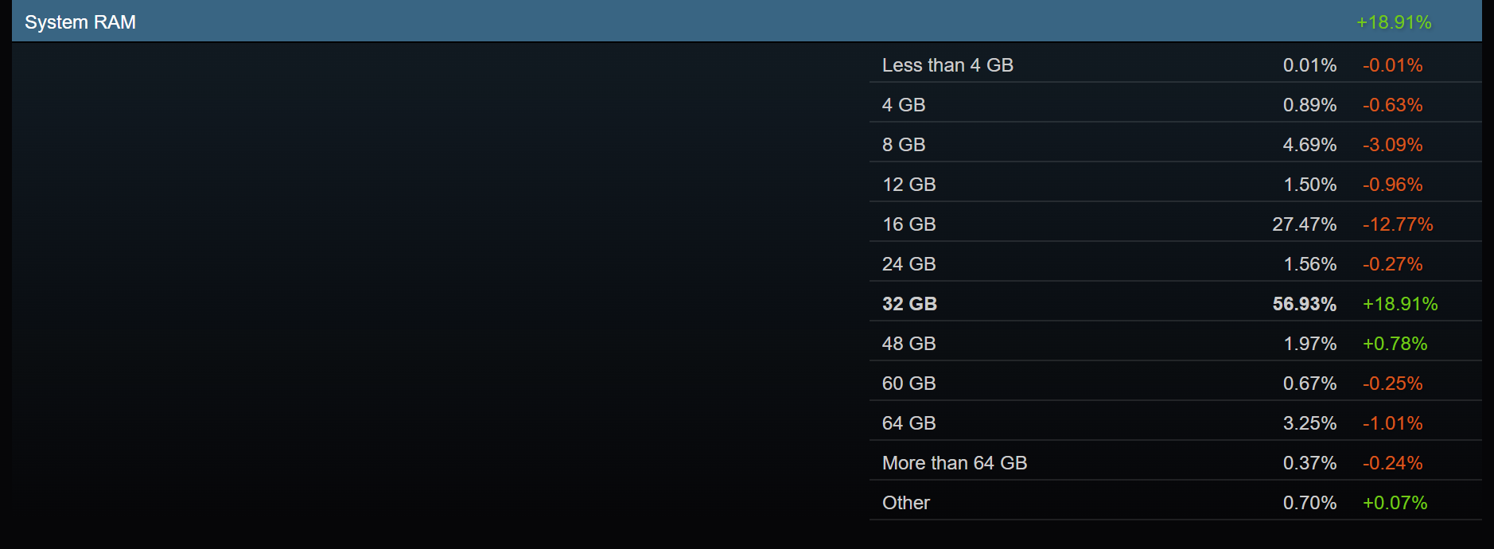Select the 60 GB row label

[x=908, y=384]
